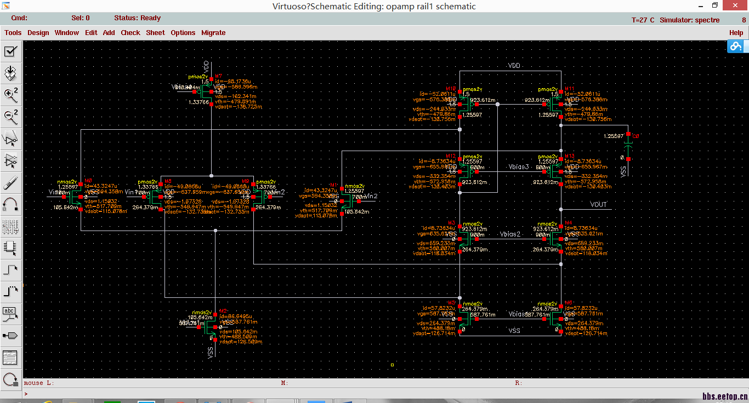
Task: Select the Add Pin tool icon
Action: click(x=10, y=335)
